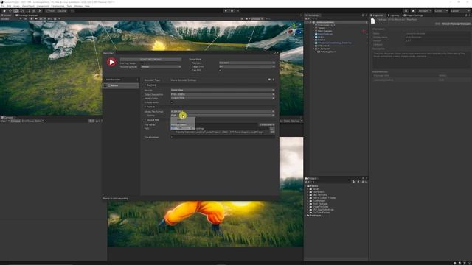The height and width of the screenshot is (265, 472).
Task: Switch to the Scene tab
Action: click(x=7, y=15)
